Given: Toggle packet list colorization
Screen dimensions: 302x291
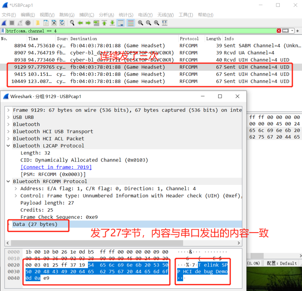Looking at the screenshot, I should [131, 23].
